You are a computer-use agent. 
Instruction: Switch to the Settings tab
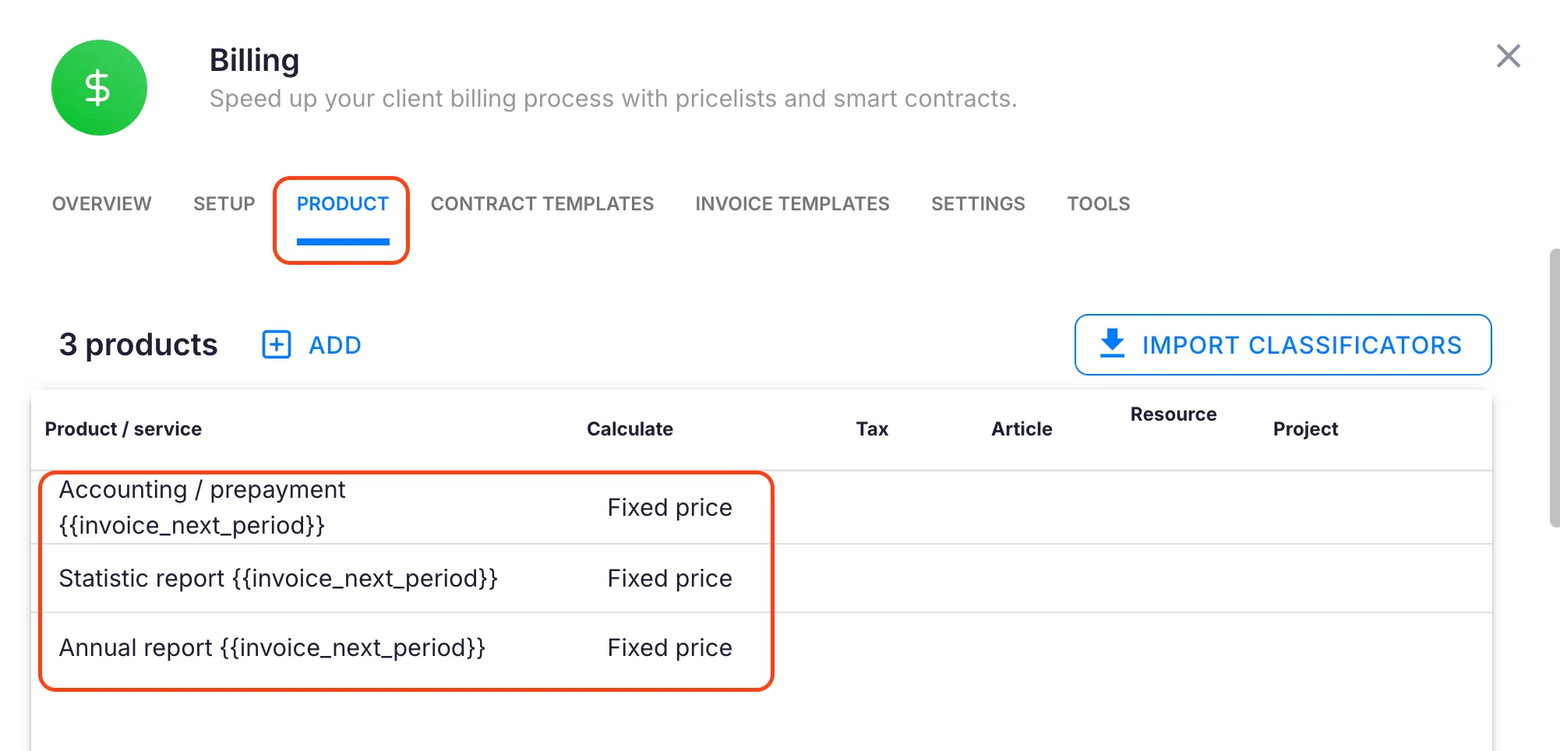977,203
